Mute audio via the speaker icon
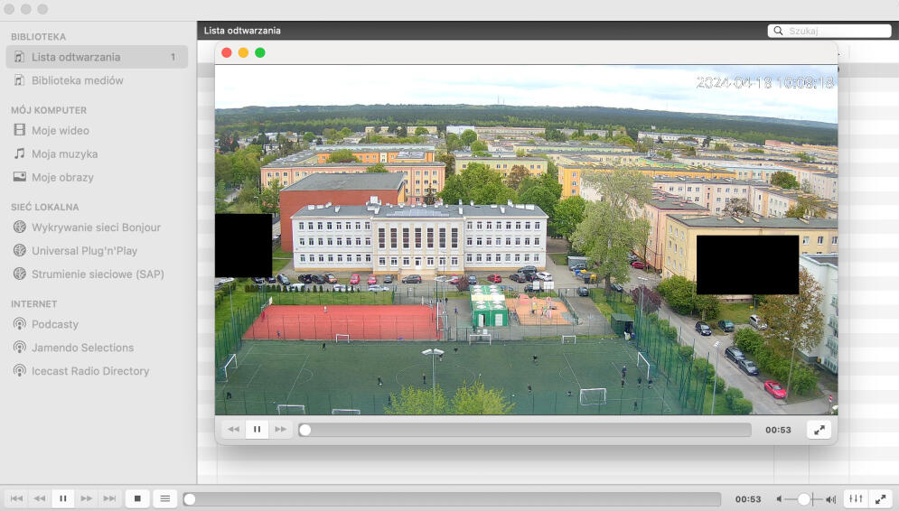Screen dimensions: 899x511 [780, 499]
